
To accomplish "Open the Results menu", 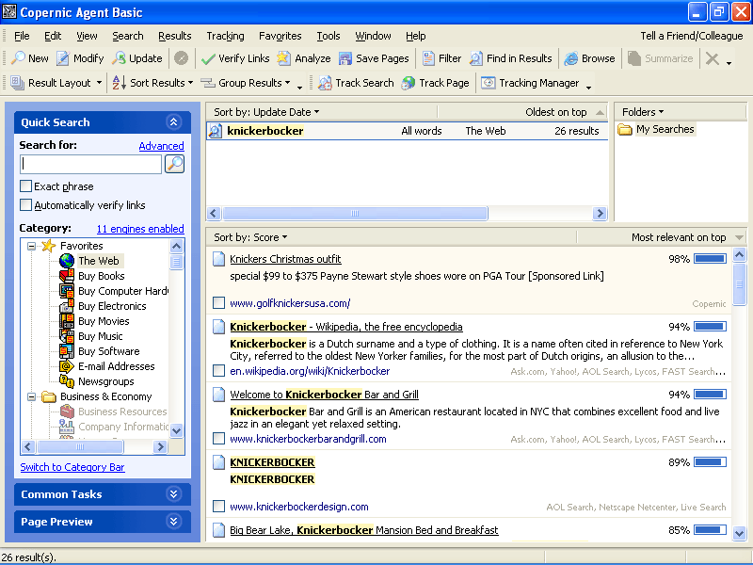I will point(175,36).
